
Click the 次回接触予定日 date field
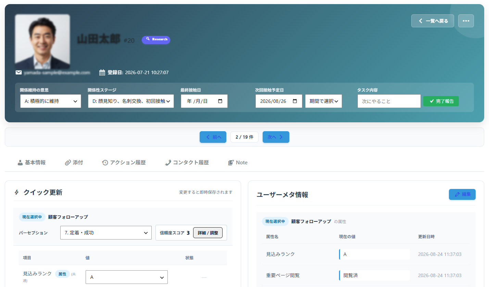(279, 101)
